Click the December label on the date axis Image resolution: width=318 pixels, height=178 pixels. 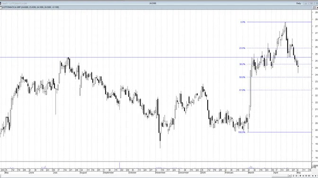pos(184,173)
